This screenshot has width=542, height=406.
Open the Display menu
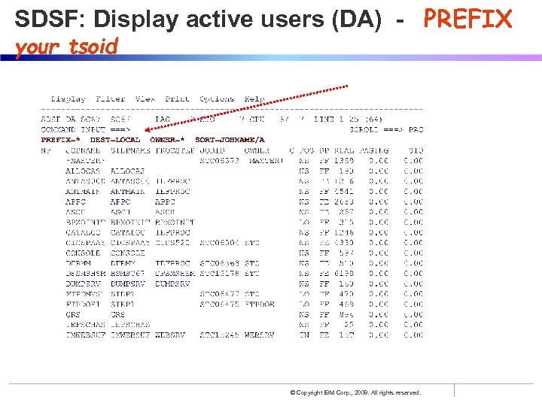(x=68, y=99)
